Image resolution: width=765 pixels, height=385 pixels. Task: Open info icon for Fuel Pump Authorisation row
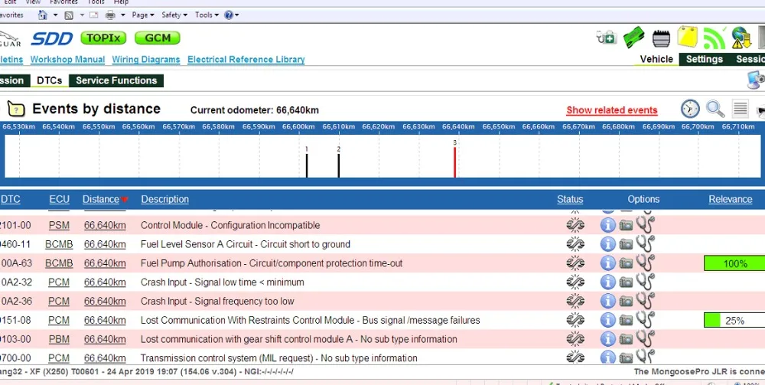click(x=608, y=263)
